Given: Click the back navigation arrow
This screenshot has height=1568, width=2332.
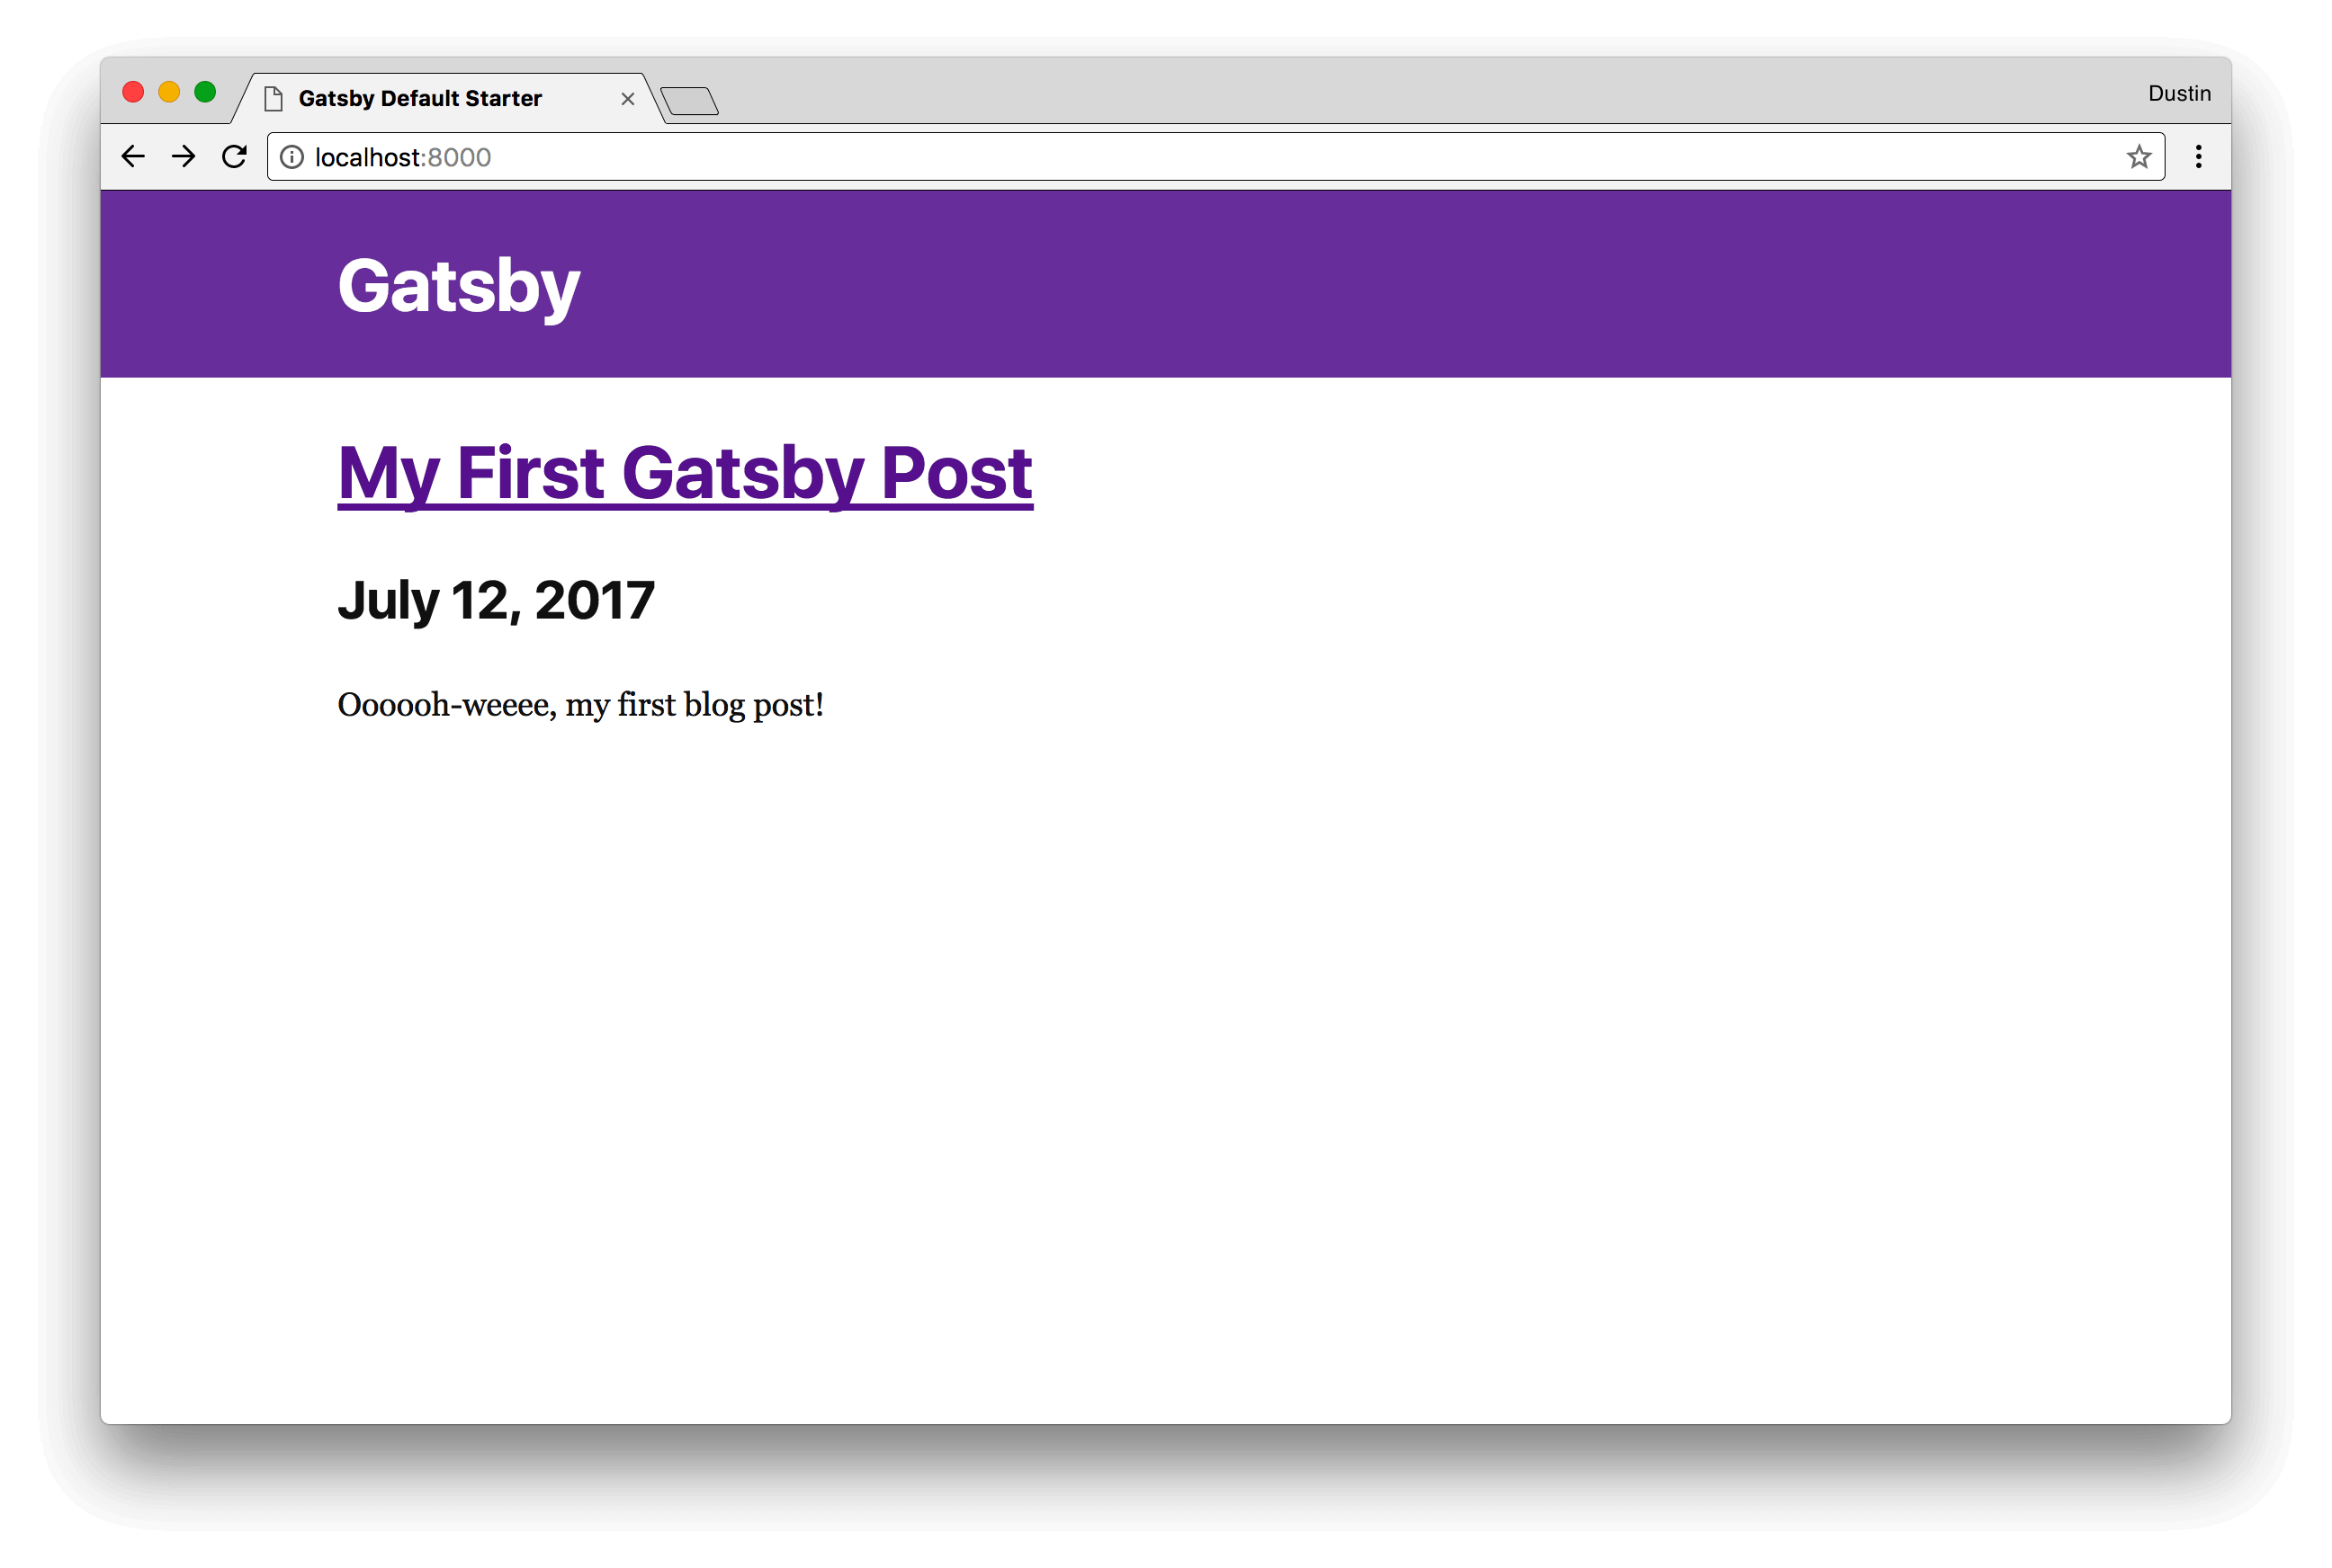Looking at the screenshot, I should pos(137,156).
